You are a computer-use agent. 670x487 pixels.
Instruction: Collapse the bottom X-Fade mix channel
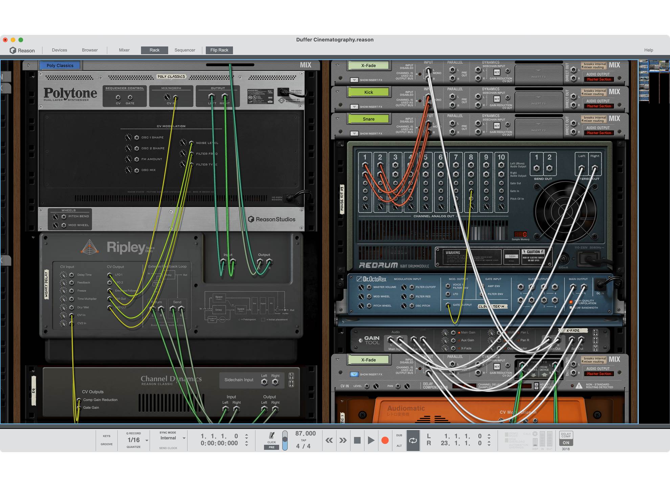point(337,360)
